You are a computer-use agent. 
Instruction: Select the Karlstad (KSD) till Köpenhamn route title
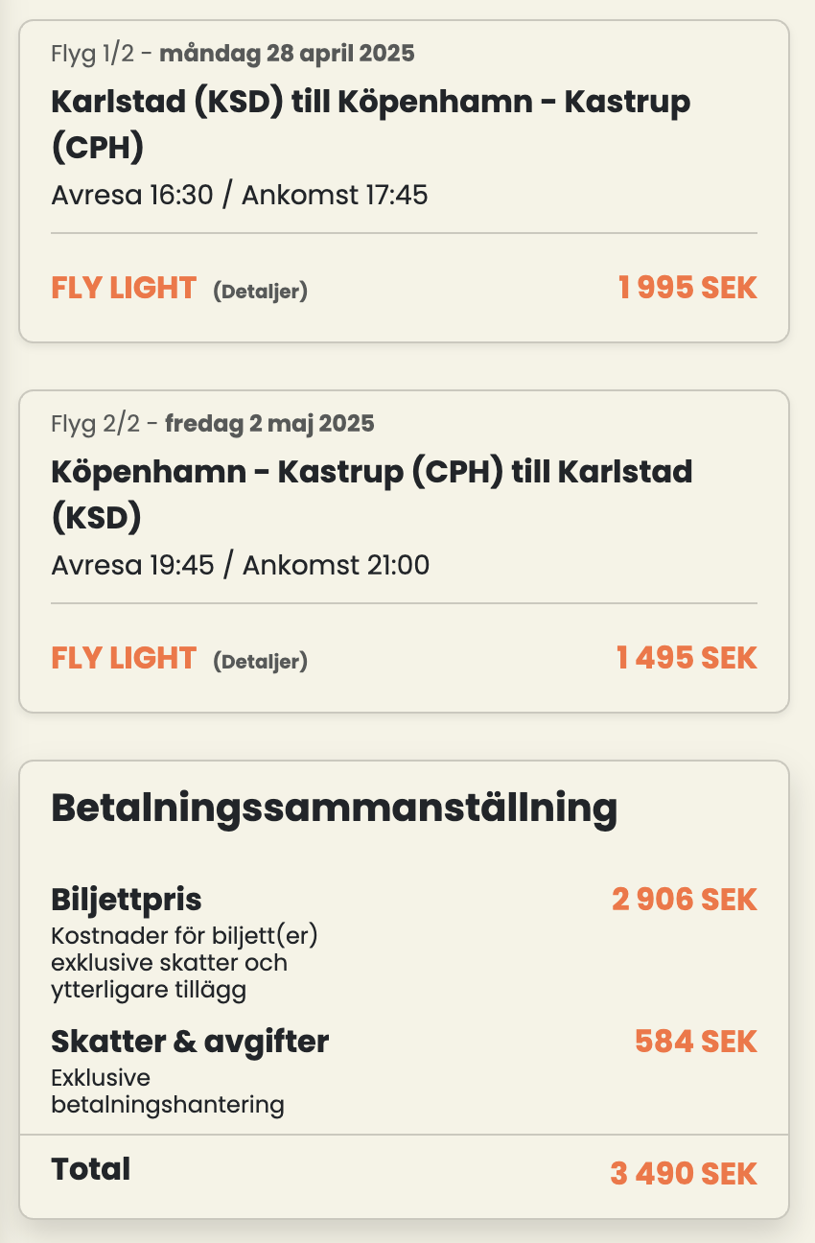[370, 125]
